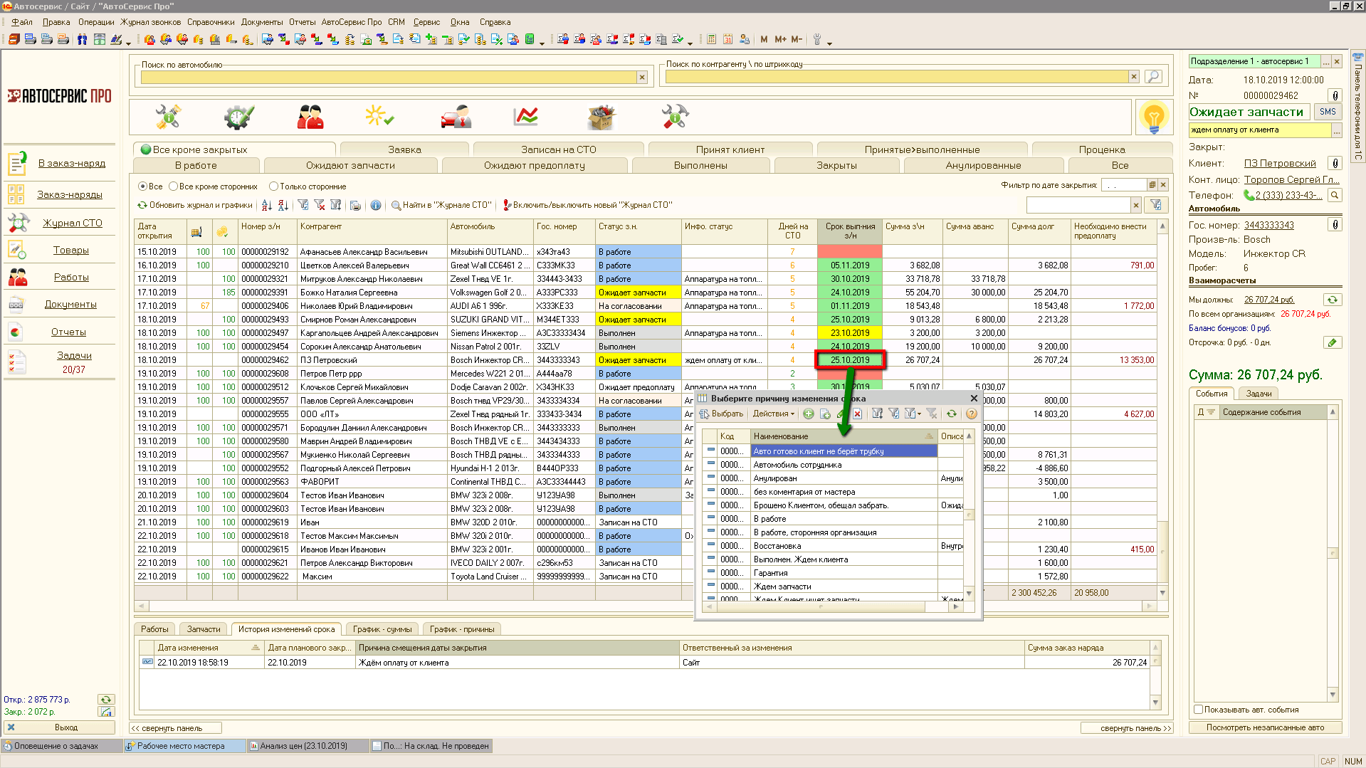Click the blue info icon in journal toolbar
Viewport: 1366px width, 768px height.
[x=376, y=205]
